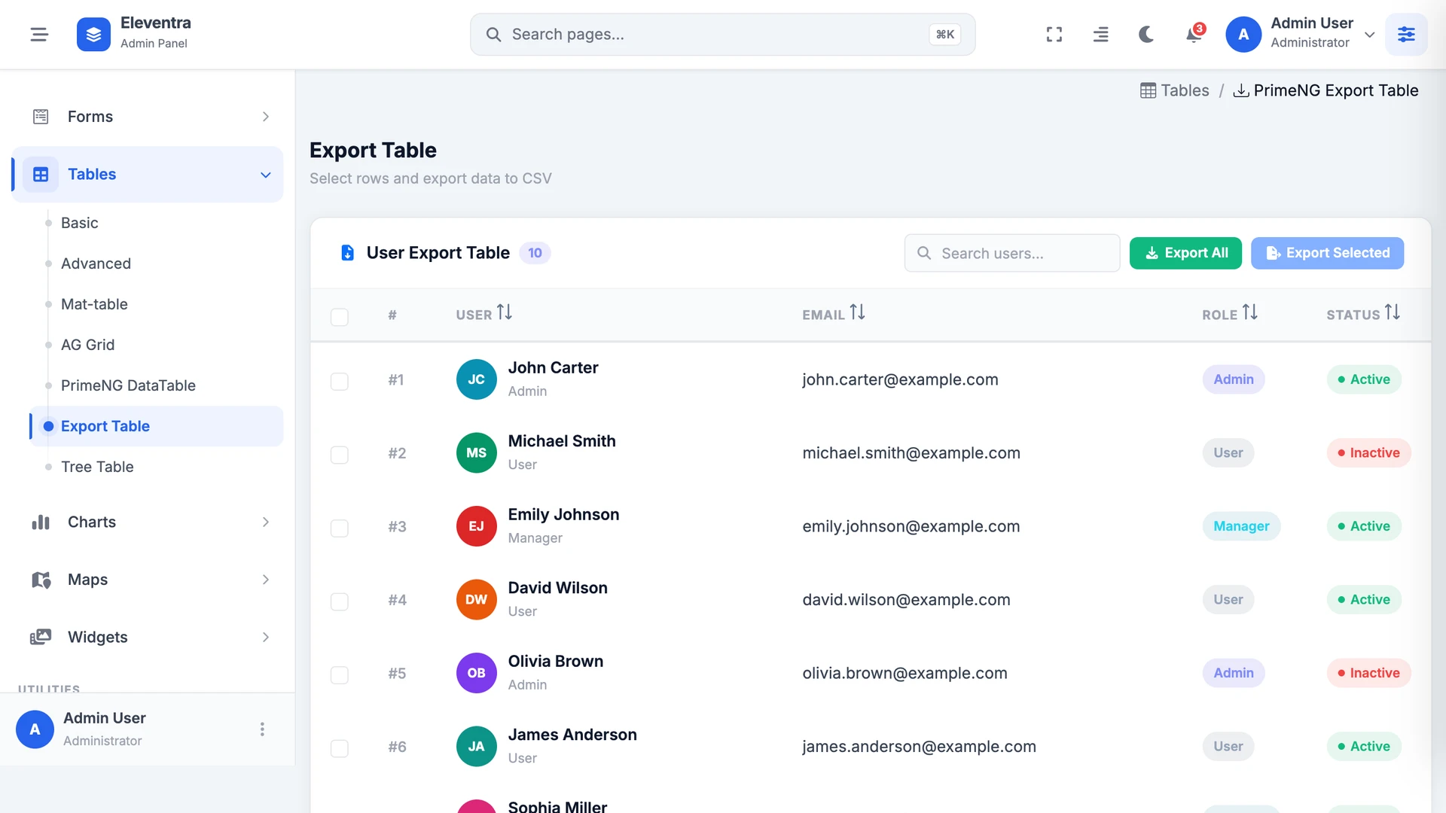Select the Olivia Brown row checkbox

(340, 675)
